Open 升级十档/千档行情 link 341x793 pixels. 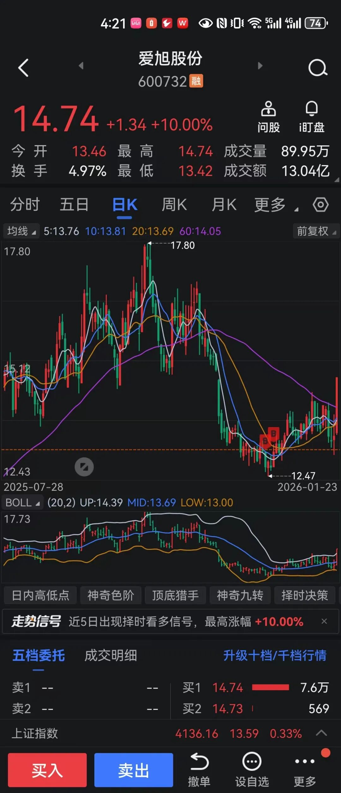[x=275, y=655]
